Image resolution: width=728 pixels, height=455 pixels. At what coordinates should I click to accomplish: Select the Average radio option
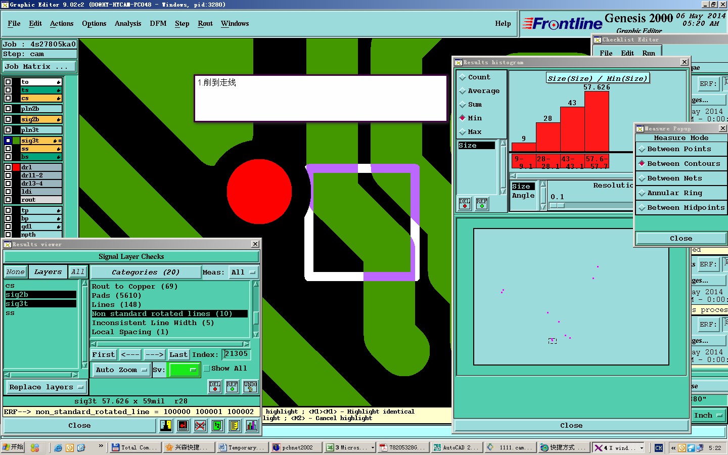pyautogui.click(x=462, y=91)
